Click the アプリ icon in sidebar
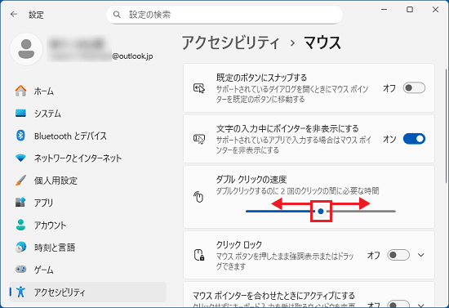Screen dimensions: 449x308 coord(20,203)
